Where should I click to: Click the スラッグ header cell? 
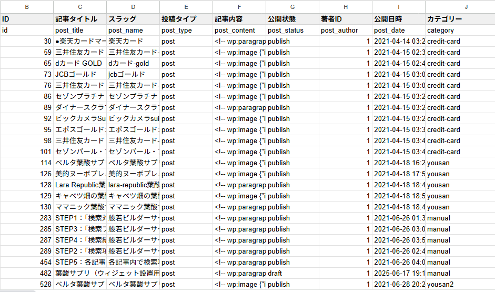133,19
